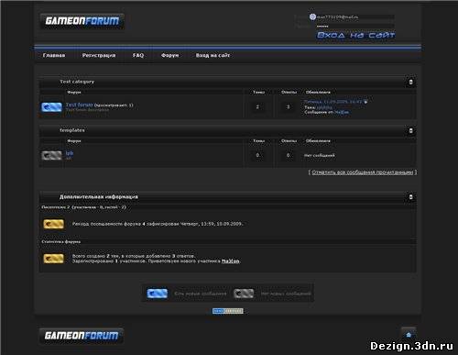
Task: Click the large Вход на сайт login button
Action: (x=355, y=35)
